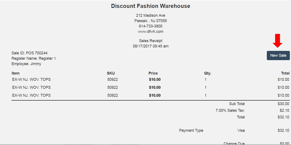Screen dimensions: 291x145
Task: Click the Qty. column header
Action: click(x=208, y=73)
